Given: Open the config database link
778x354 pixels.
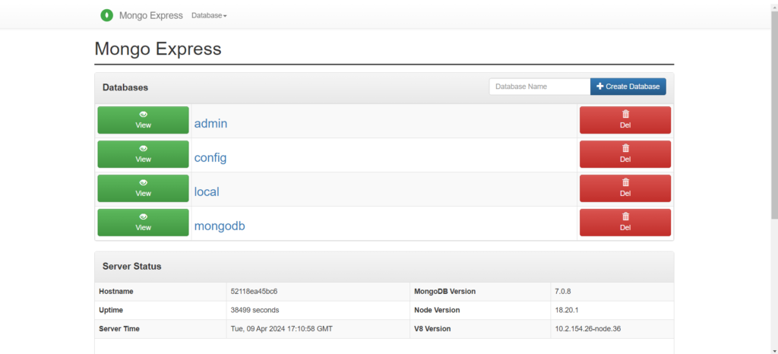Looking at the screenshot, I should tap(210, 157).
